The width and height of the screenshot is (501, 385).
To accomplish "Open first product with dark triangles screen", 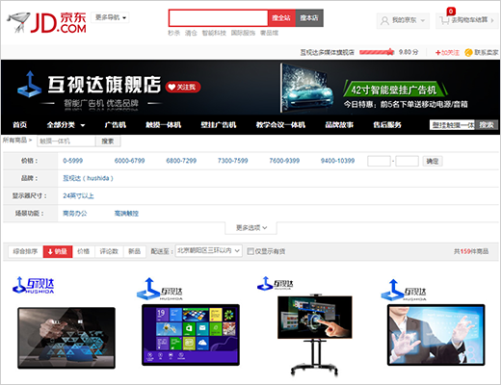I will [x=66, y=338].
